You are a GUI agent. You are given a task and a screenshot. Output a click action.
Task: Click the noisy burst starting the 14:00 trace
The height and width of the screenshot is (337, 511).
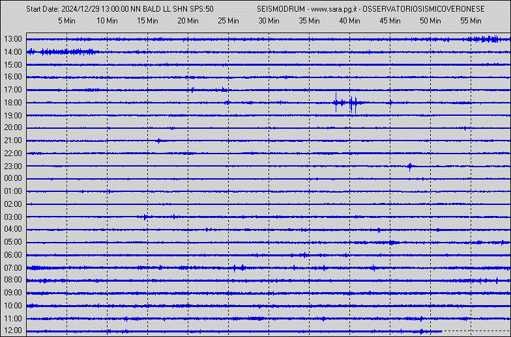[63, 52]
